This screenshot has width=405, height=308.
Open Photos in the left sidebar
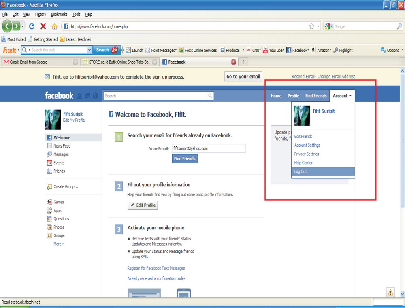[x=55, y=227]
